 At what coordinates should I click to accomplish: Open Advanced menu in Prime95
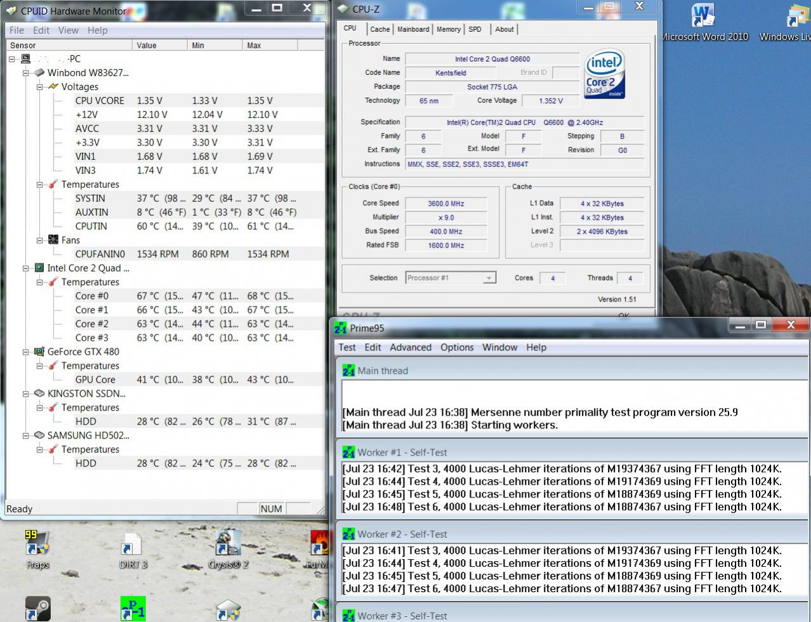pyautogui.click(x=411, y=347)
